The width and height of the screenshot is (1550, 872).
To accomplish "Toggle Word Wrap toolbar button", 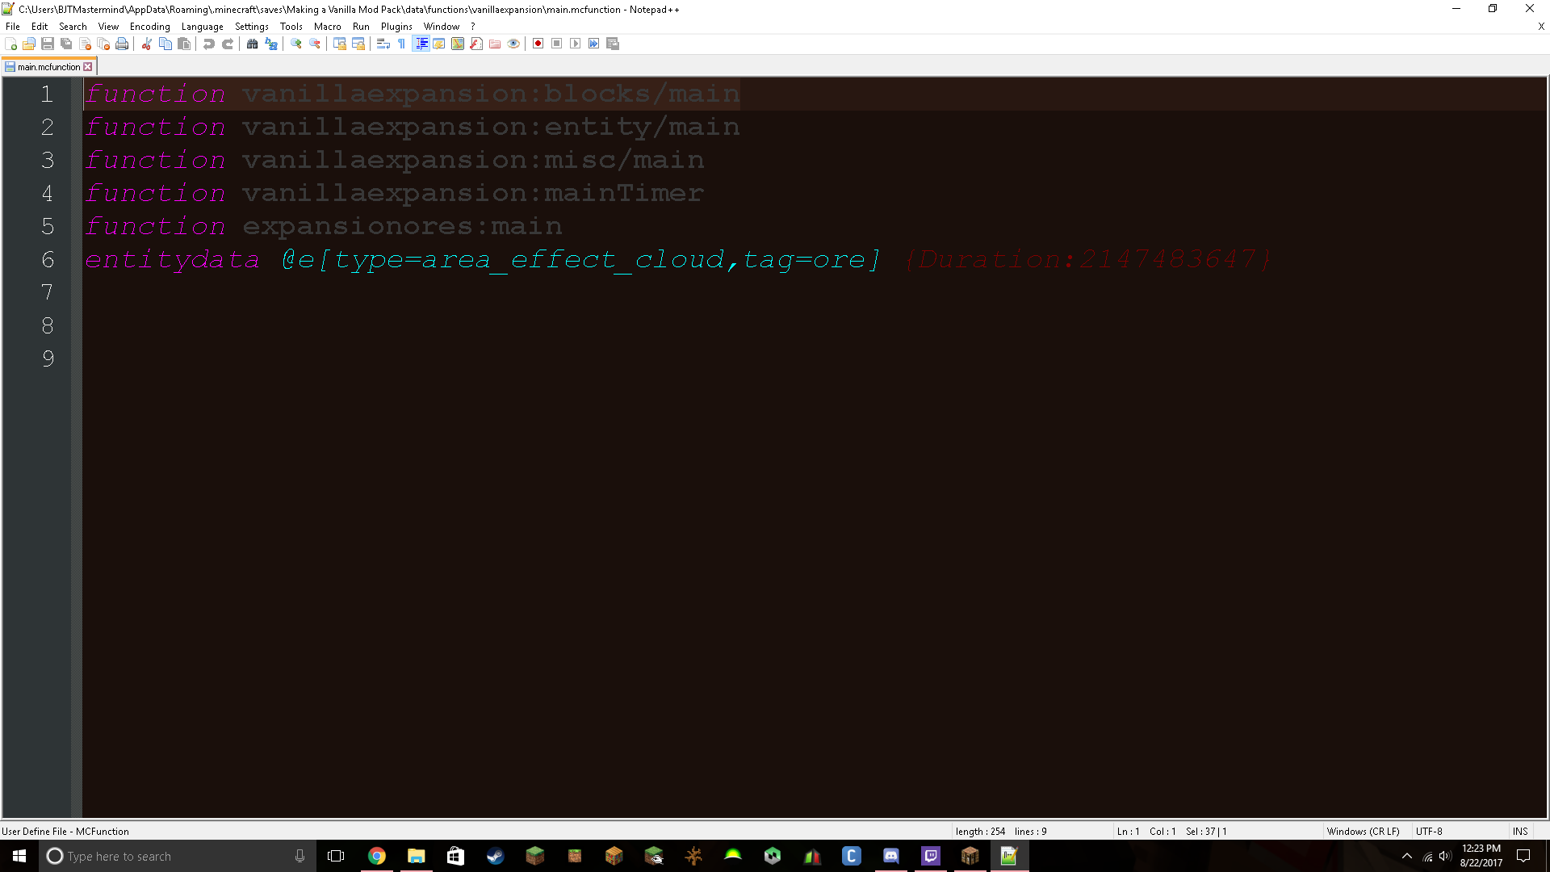I will [x=383, y=44].
